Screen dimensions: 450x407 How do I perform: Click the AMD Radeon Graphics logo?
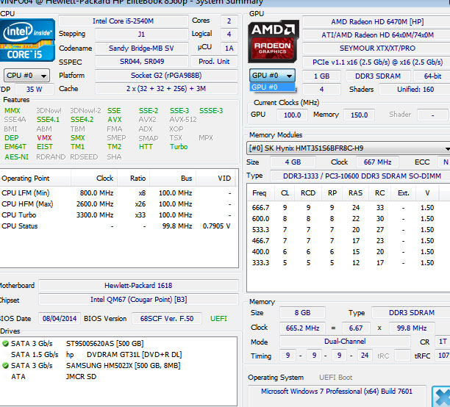273,41
